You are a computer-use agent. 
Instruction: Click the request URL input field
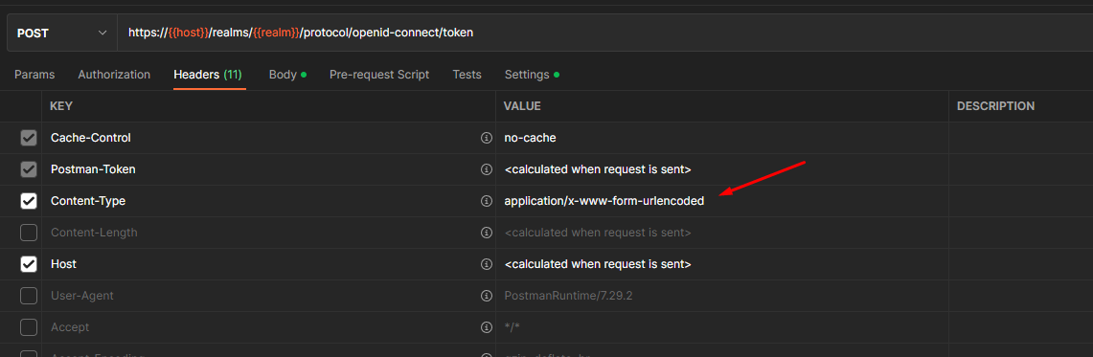coord(605,33)
